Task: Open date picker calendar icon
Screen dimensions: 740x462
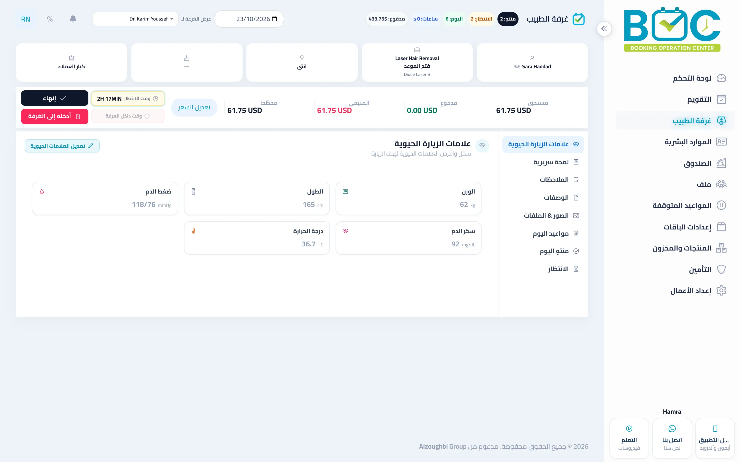Action: click(x=274, y=19)
